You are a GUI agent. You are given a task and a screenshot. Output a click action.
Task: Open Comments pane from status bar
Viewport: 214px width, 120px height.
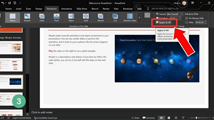click(x=148, y=118)
